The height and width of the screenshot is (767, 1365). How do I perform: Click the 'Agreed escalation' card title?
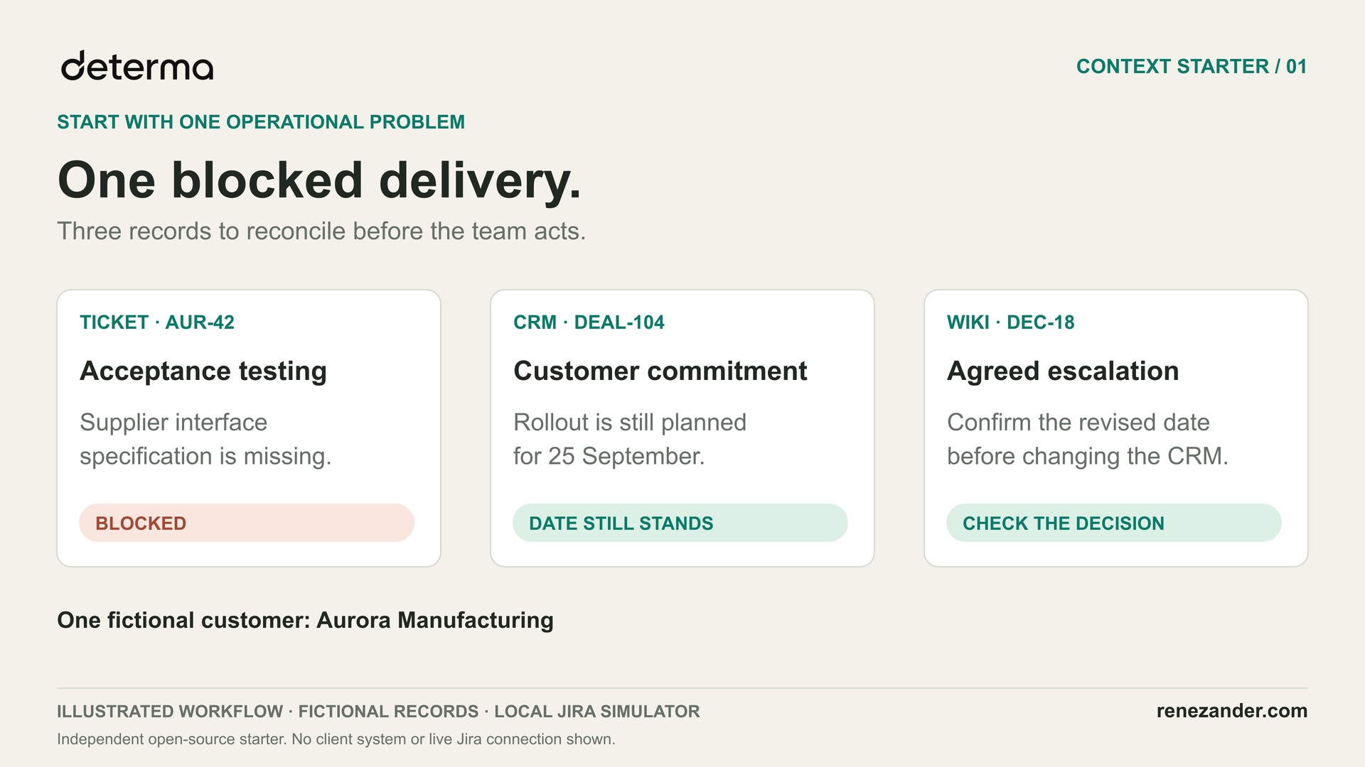pyautogui.click(x=1063, y=371)
